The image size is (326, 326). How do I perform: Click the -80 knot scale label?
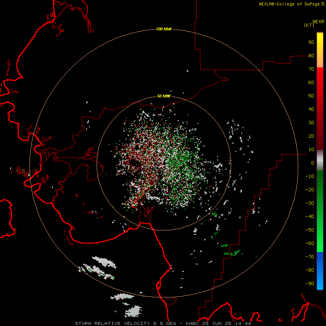310,270
